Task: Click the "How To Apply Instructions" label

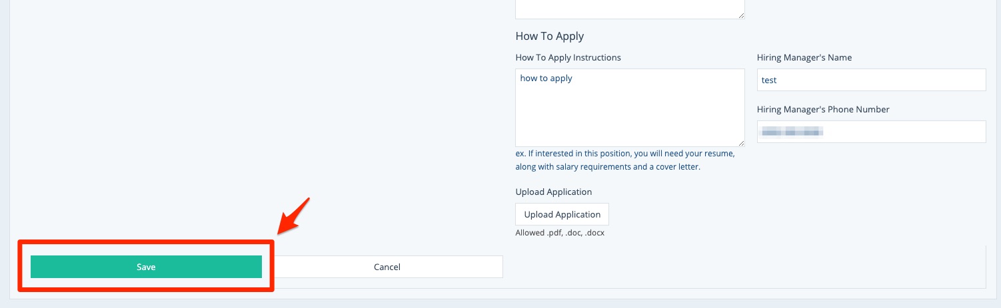Action: click(x=568, y=58)
